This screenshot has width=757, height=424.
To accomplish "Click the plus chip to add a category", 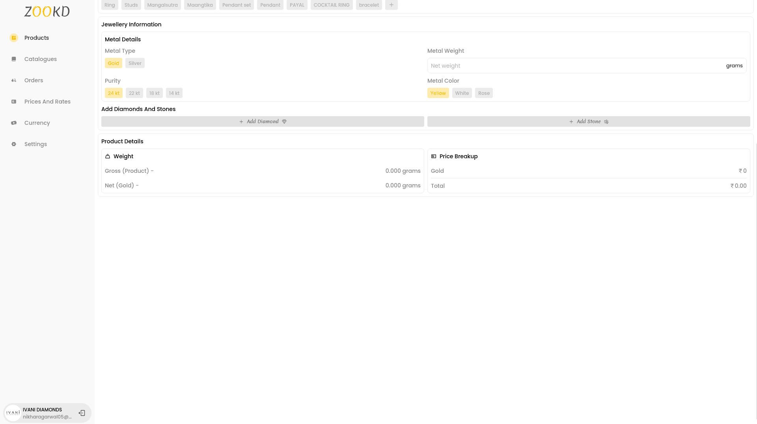I will [391, 5].
